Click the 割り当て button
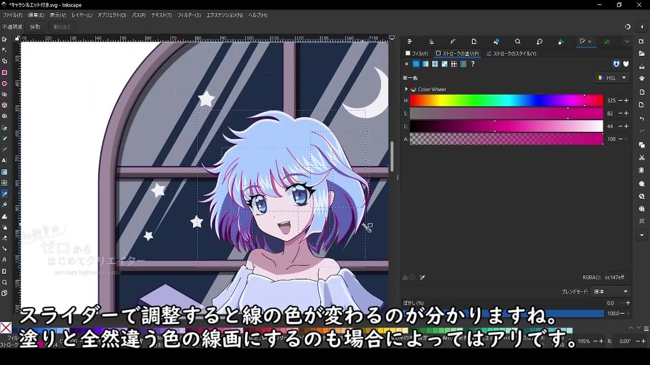650x365 pixels. [x=62, y=26]
